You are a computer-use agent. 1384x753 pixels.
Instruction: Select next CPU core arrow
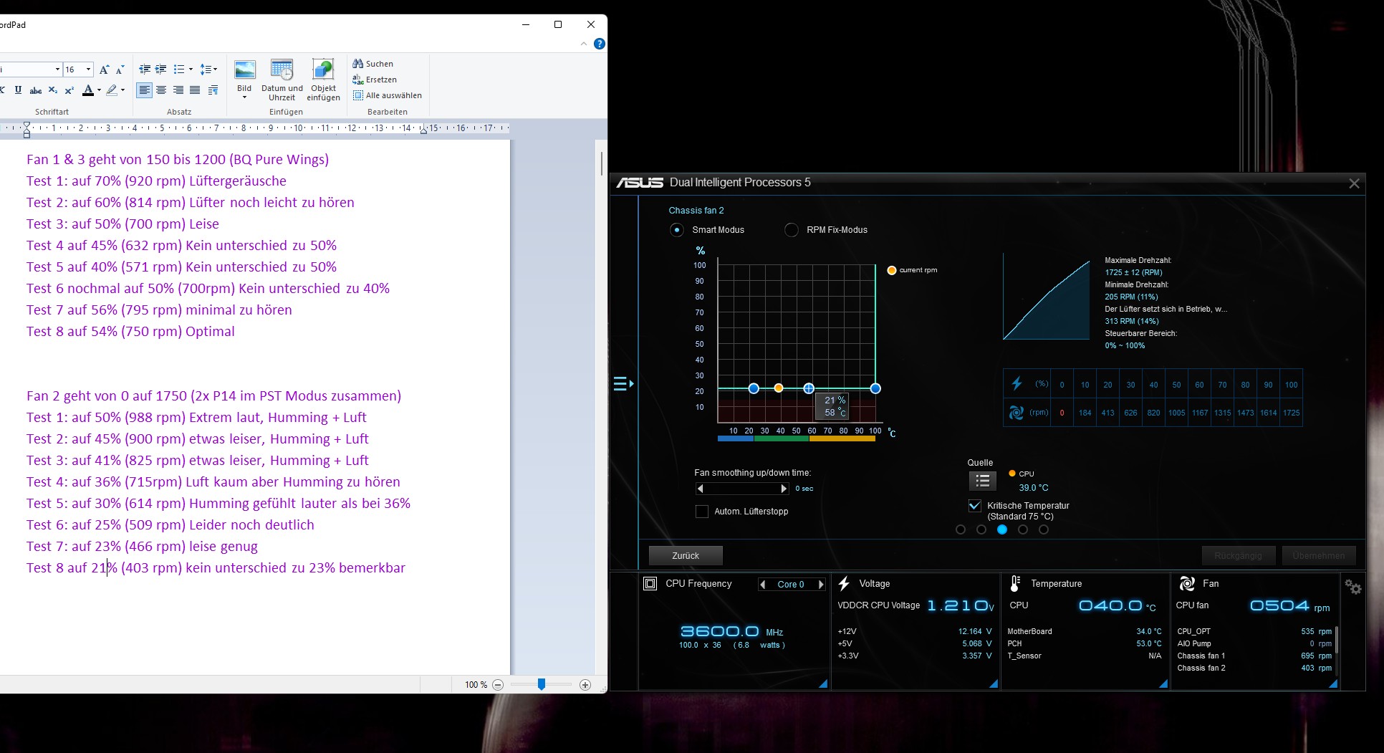821,585
